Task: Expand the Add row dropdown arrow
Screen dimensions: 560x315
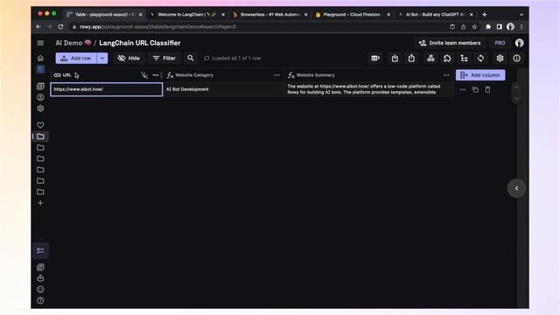Action: [102, 59]
